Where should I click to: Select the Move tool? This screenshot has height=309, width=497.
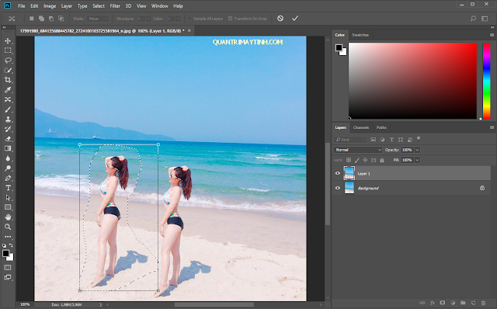(8, 40)
